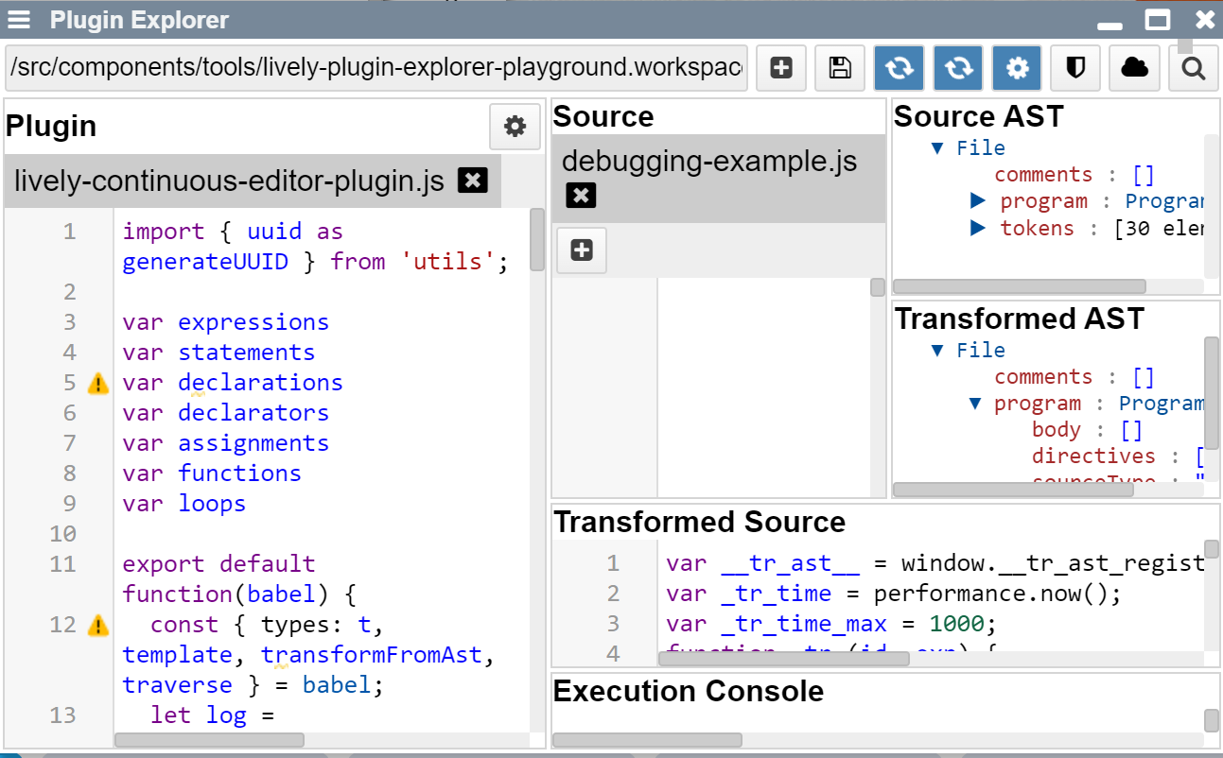1223x758 pixels.
Task: Select debugging-example.js source tab
Action: pyautogui.click(x=708, y=162)
